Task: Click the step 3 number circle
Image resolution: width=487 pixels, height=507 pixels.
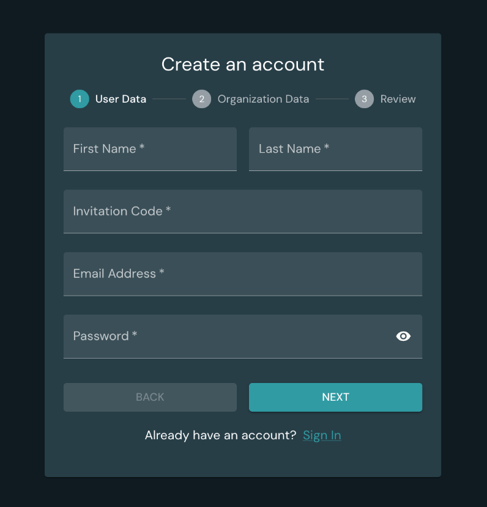Action: pyautogui.click(x=364, y=99)
